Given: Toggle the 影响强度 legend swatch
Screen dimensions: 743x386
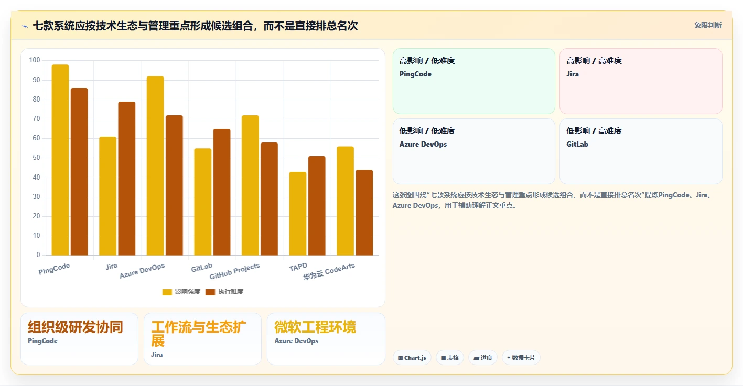Looking at the screenshot, I should (167, 292).
